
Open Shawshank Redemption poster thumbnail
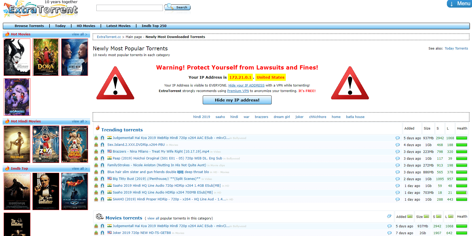coord(17,191)
